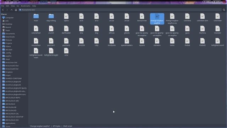Select the 'colortest-slim' file

pos(203,18)
